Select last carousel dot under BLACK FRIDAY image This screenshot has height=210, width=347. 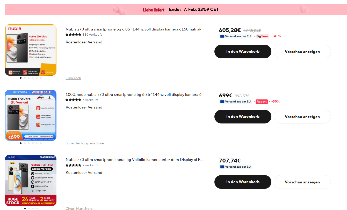[x=37, y=208]
